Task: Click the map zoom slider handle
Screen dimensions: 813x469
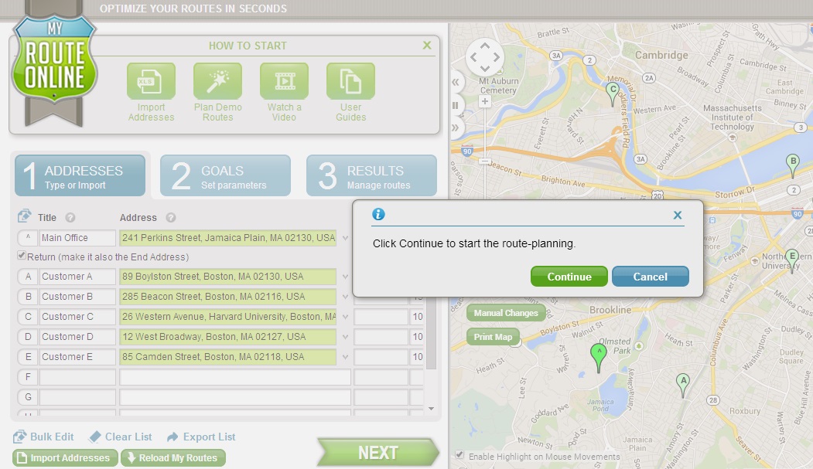Action: click(x=484, y=161)
